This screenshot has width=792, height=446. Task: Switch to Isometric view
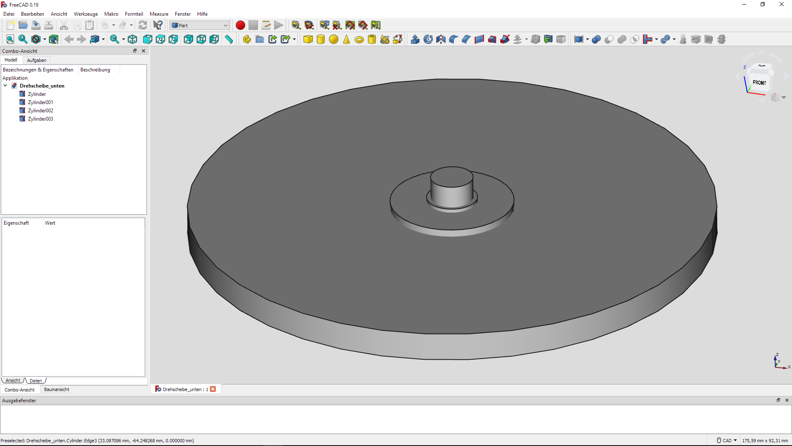click(132, 39)
